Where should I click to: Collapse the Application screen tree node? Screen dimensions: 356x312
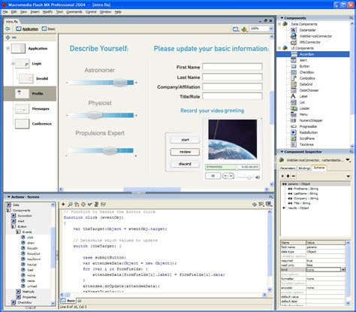(x=8, y=48)
